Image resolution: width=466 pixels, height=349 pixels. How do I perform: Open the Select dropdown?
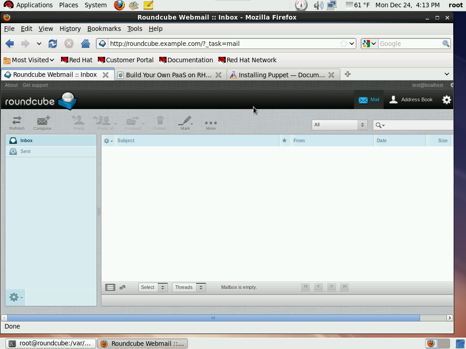(153, 287)
